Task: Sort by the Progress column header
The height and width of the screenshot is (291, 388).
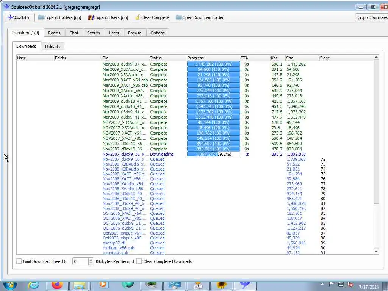Action: tap(213, 58)
